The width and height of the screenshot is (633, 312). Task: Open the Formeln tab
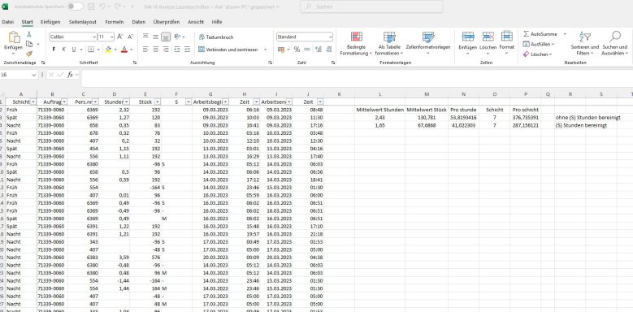(115, 22)
